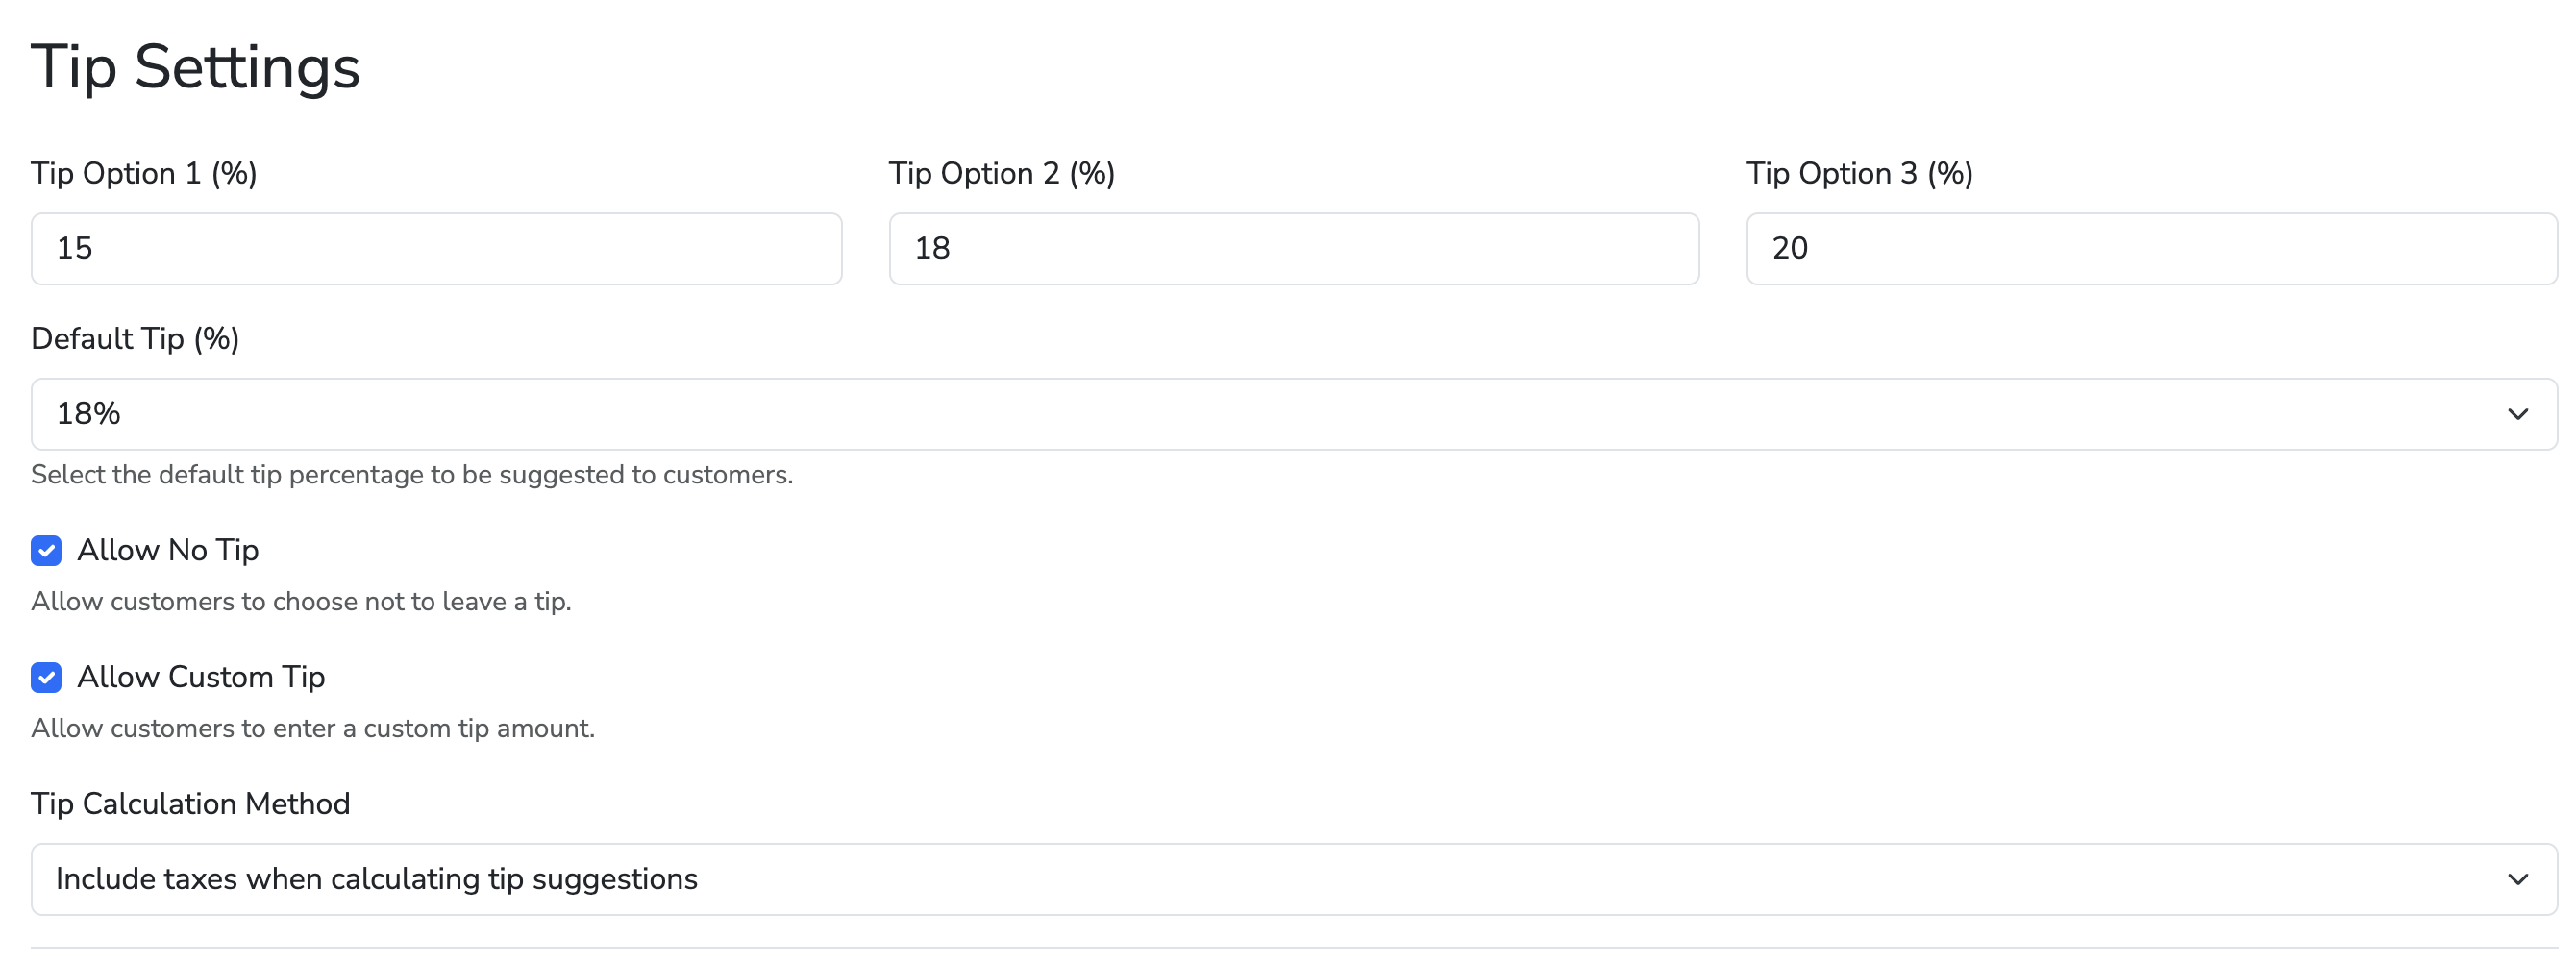Click the chevron arrow on Default Tip select
This screenshot has width=2576, height=964.
pos(2517,414)
